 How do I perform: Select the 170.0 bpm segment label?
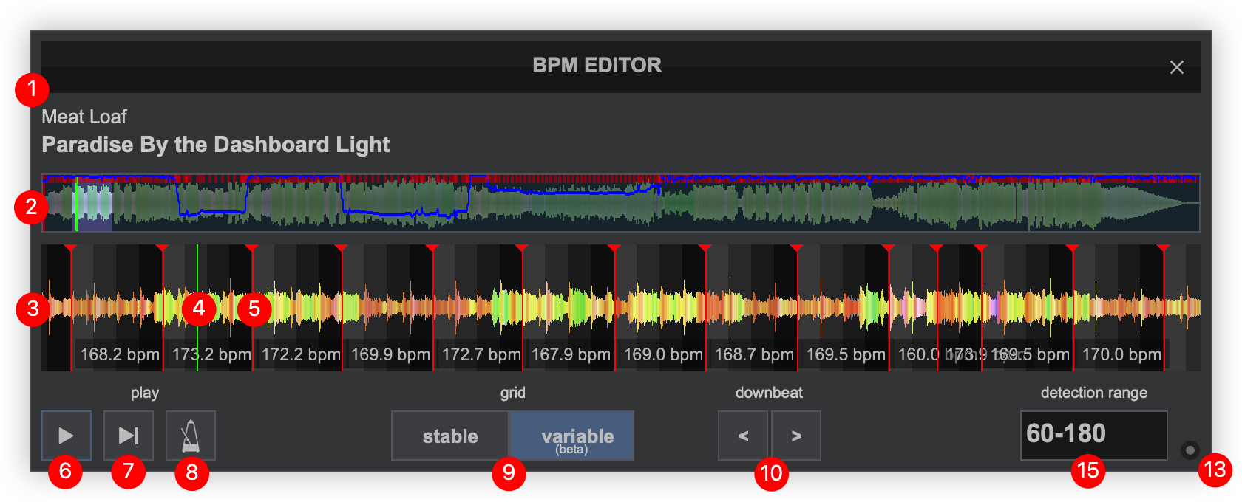tap(1121, 354)
